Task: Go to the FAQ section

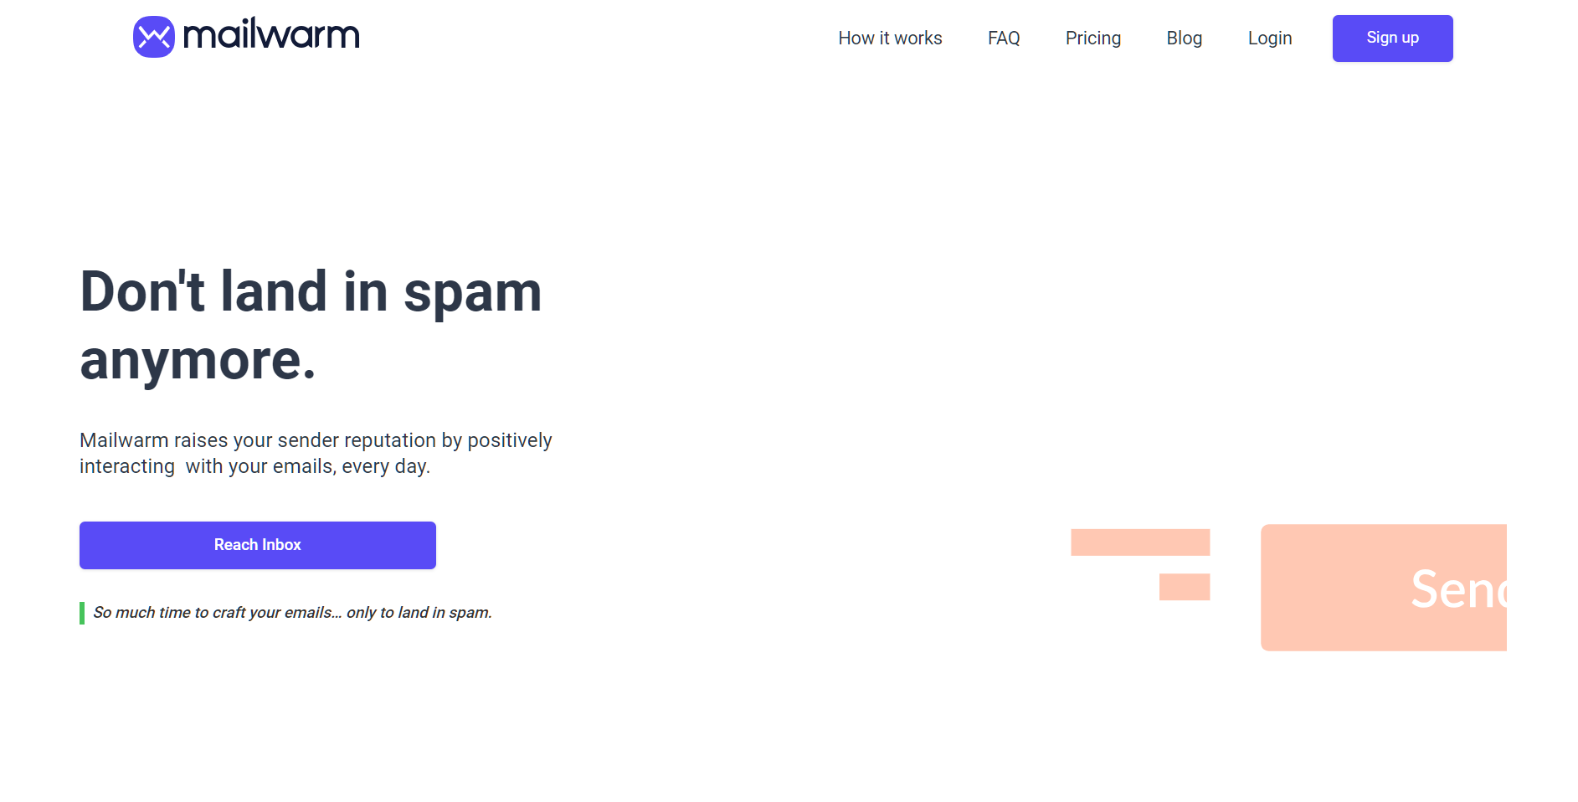Action: coord(1004,39)
